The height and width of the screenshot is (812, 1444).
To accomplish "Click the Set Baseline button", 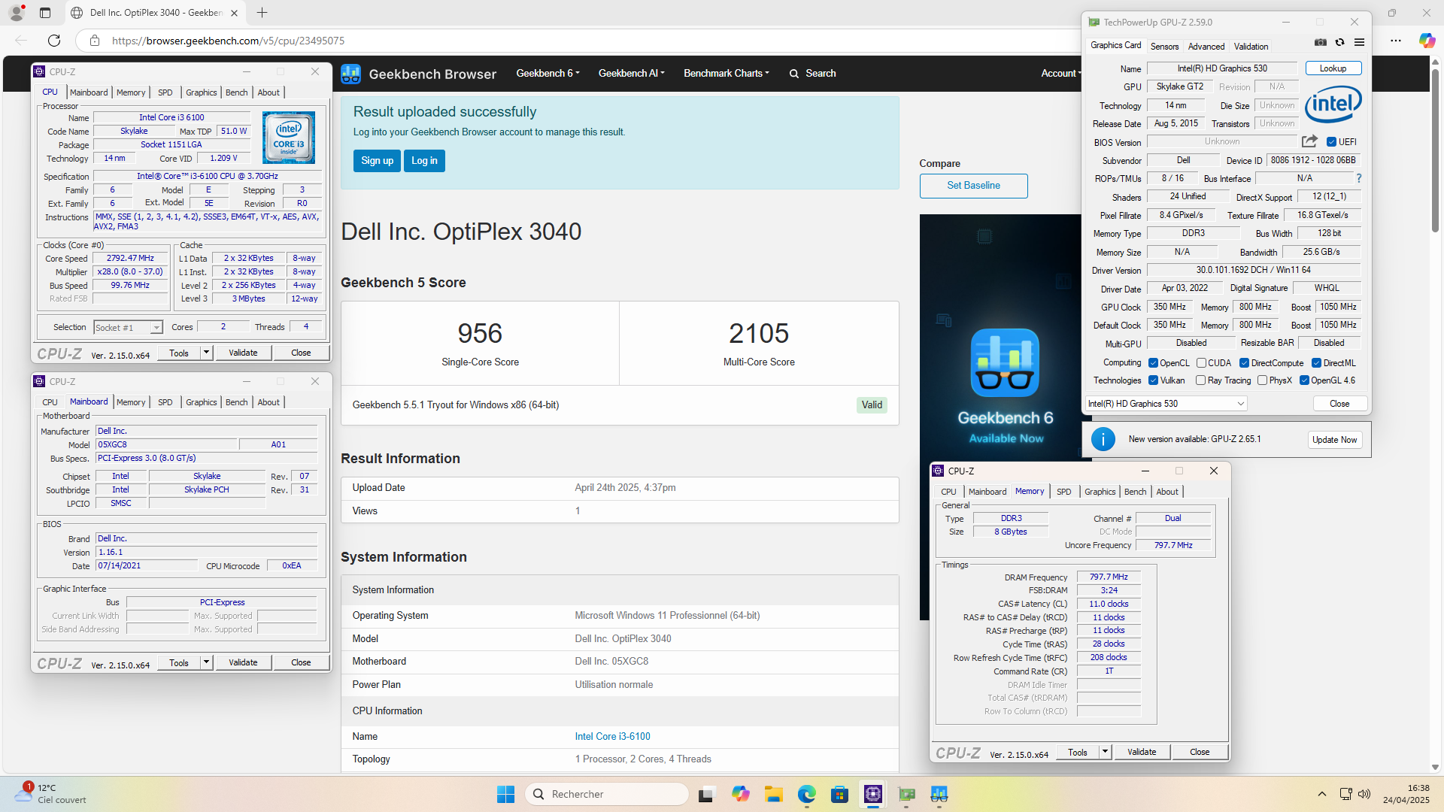I will tap(973, 186).
